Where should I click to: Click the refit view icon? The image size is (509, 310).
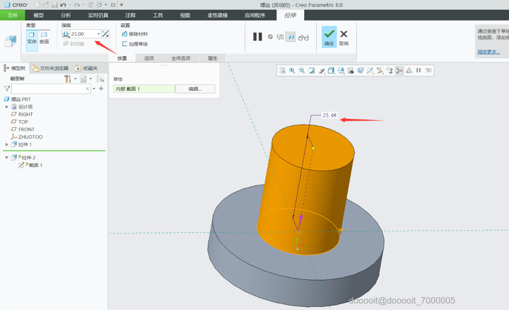coord(282,71)
